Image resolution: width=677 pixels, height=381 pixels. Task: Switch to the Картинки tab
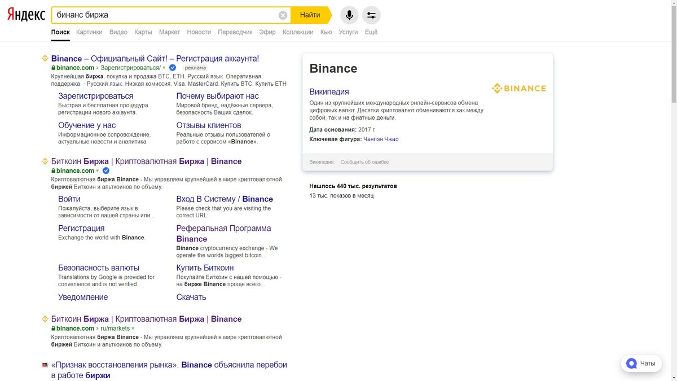(x=89, y=32)
